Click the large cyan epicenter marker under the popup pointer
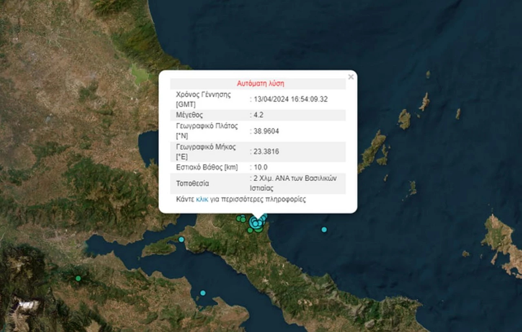 point(255,223)
